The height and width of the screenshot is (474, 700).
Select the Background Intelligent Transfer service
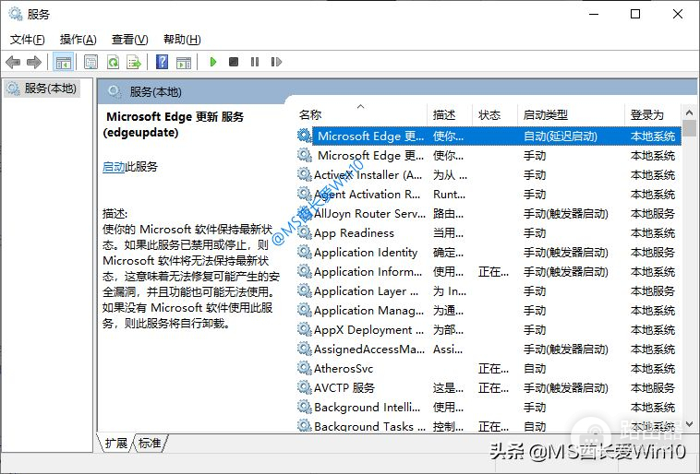489,407
